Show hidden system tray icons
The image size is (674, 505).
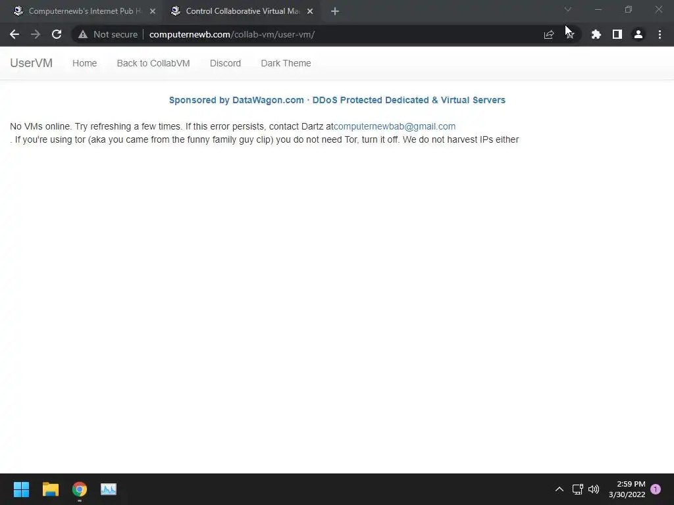(559, 489)
